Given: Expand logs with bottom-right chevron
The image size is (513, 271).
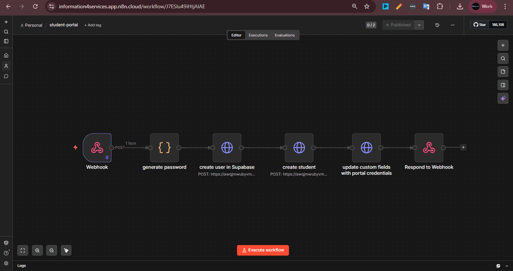Looking at the screenshot, I should tap(507, 266).
